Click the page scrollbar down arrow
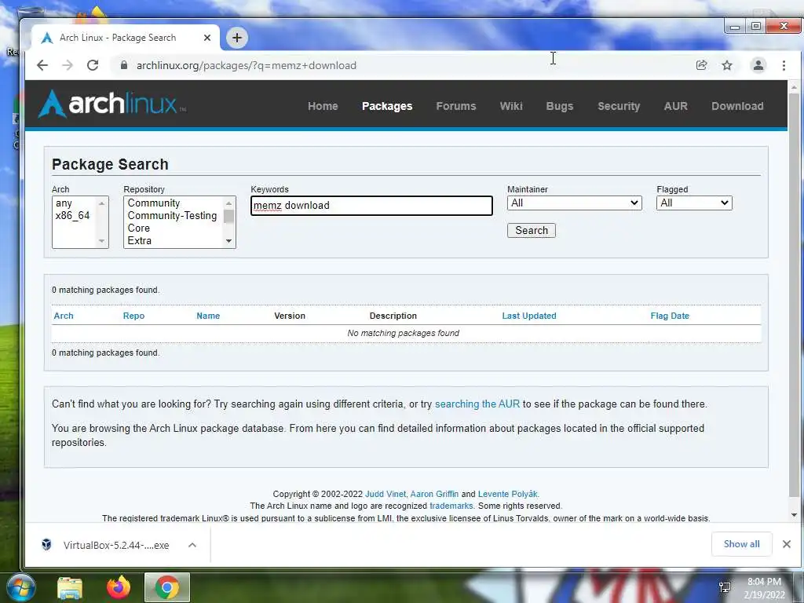This screenshot has height=603, width=804. 794,515
